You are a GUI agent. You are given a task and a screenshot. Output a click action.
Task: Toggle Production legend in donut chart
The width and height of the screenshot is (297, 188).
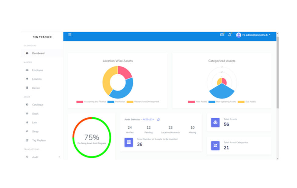click(x=116, y=102)
